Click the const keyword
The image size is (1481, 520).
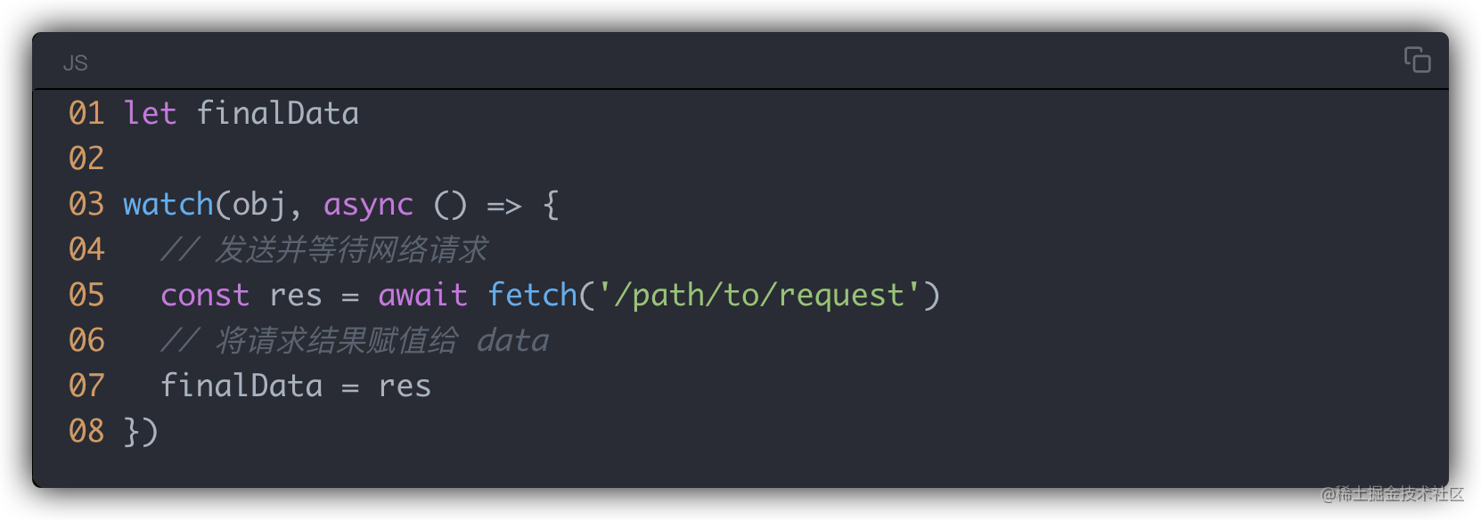(x=205, y=295)
